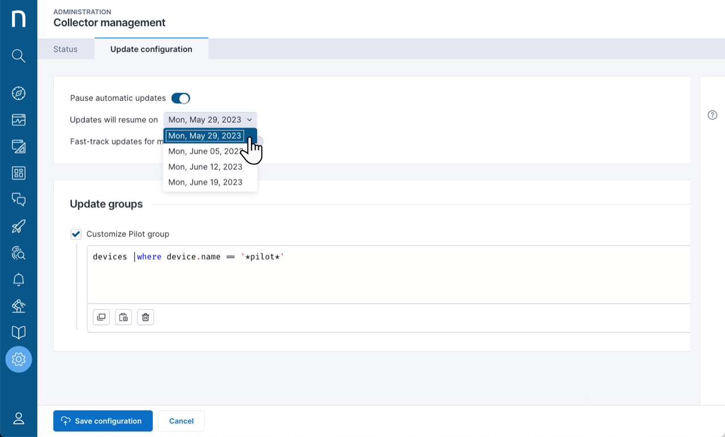The height and width of the screenshot is (437, 725).
Task: Collapse the Updates will resume on dropdown
Action: [x=210, y=120]
